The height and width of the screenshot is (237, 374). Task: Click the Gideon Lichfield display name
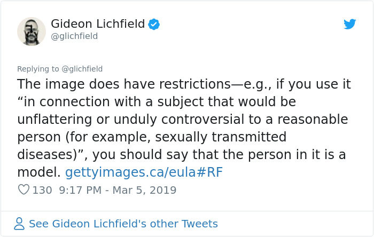tap(98, 24)
